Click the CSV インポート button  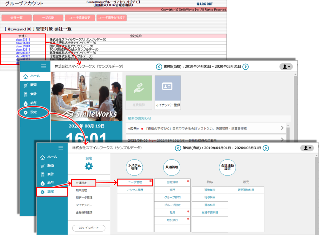pyautogui.click(x=89, y=228)
